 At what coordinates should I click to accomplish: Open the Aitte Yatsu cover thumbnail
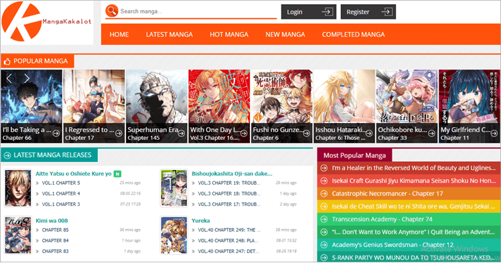click(x=18, y=188)
